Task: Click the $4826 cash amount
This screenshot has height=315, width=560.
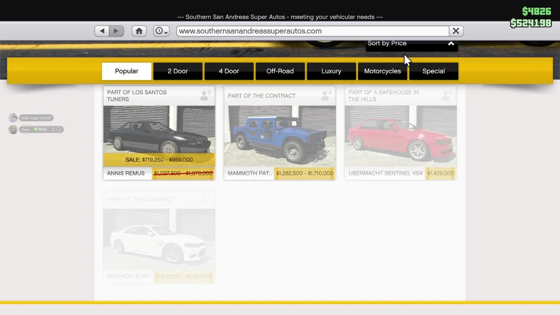Action: tap(536, 11)
